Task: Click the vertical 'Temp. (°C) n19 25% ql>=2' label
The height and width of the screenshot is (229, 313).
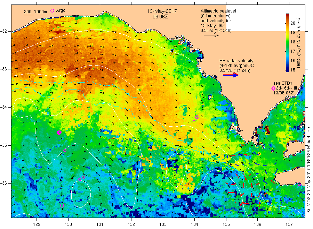Action: 298,43
